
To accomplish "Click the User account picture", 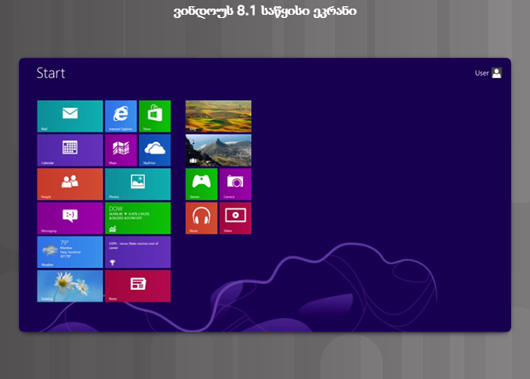I will (x=496, y=73).
